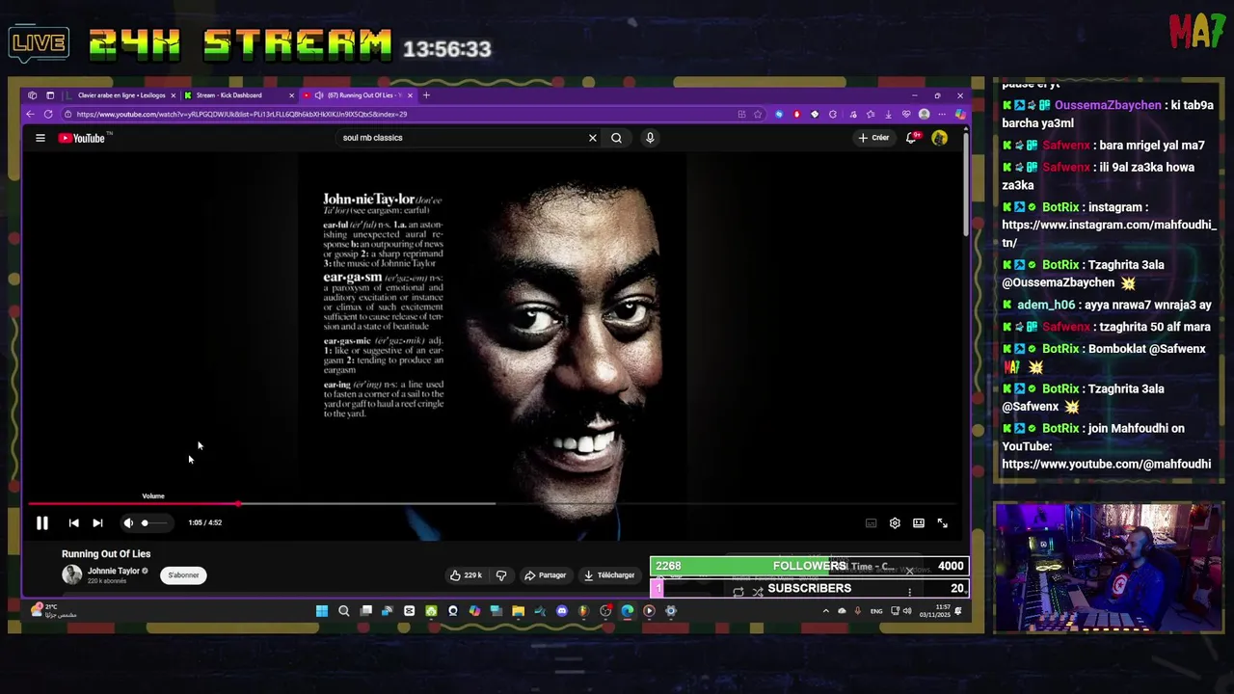The image size is (1234, 694).
Task: Open the YouTube hamburger guide menu
Action: pos(40,138)
